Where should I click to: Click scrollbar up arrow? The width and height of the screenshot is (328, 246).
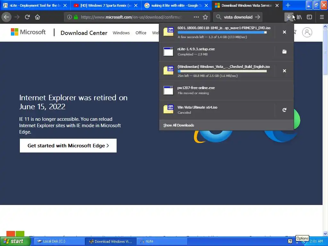(325, 26)
